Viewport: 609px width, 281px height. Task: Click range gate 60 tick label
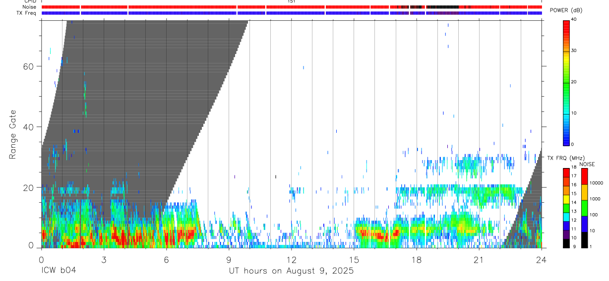28,66
